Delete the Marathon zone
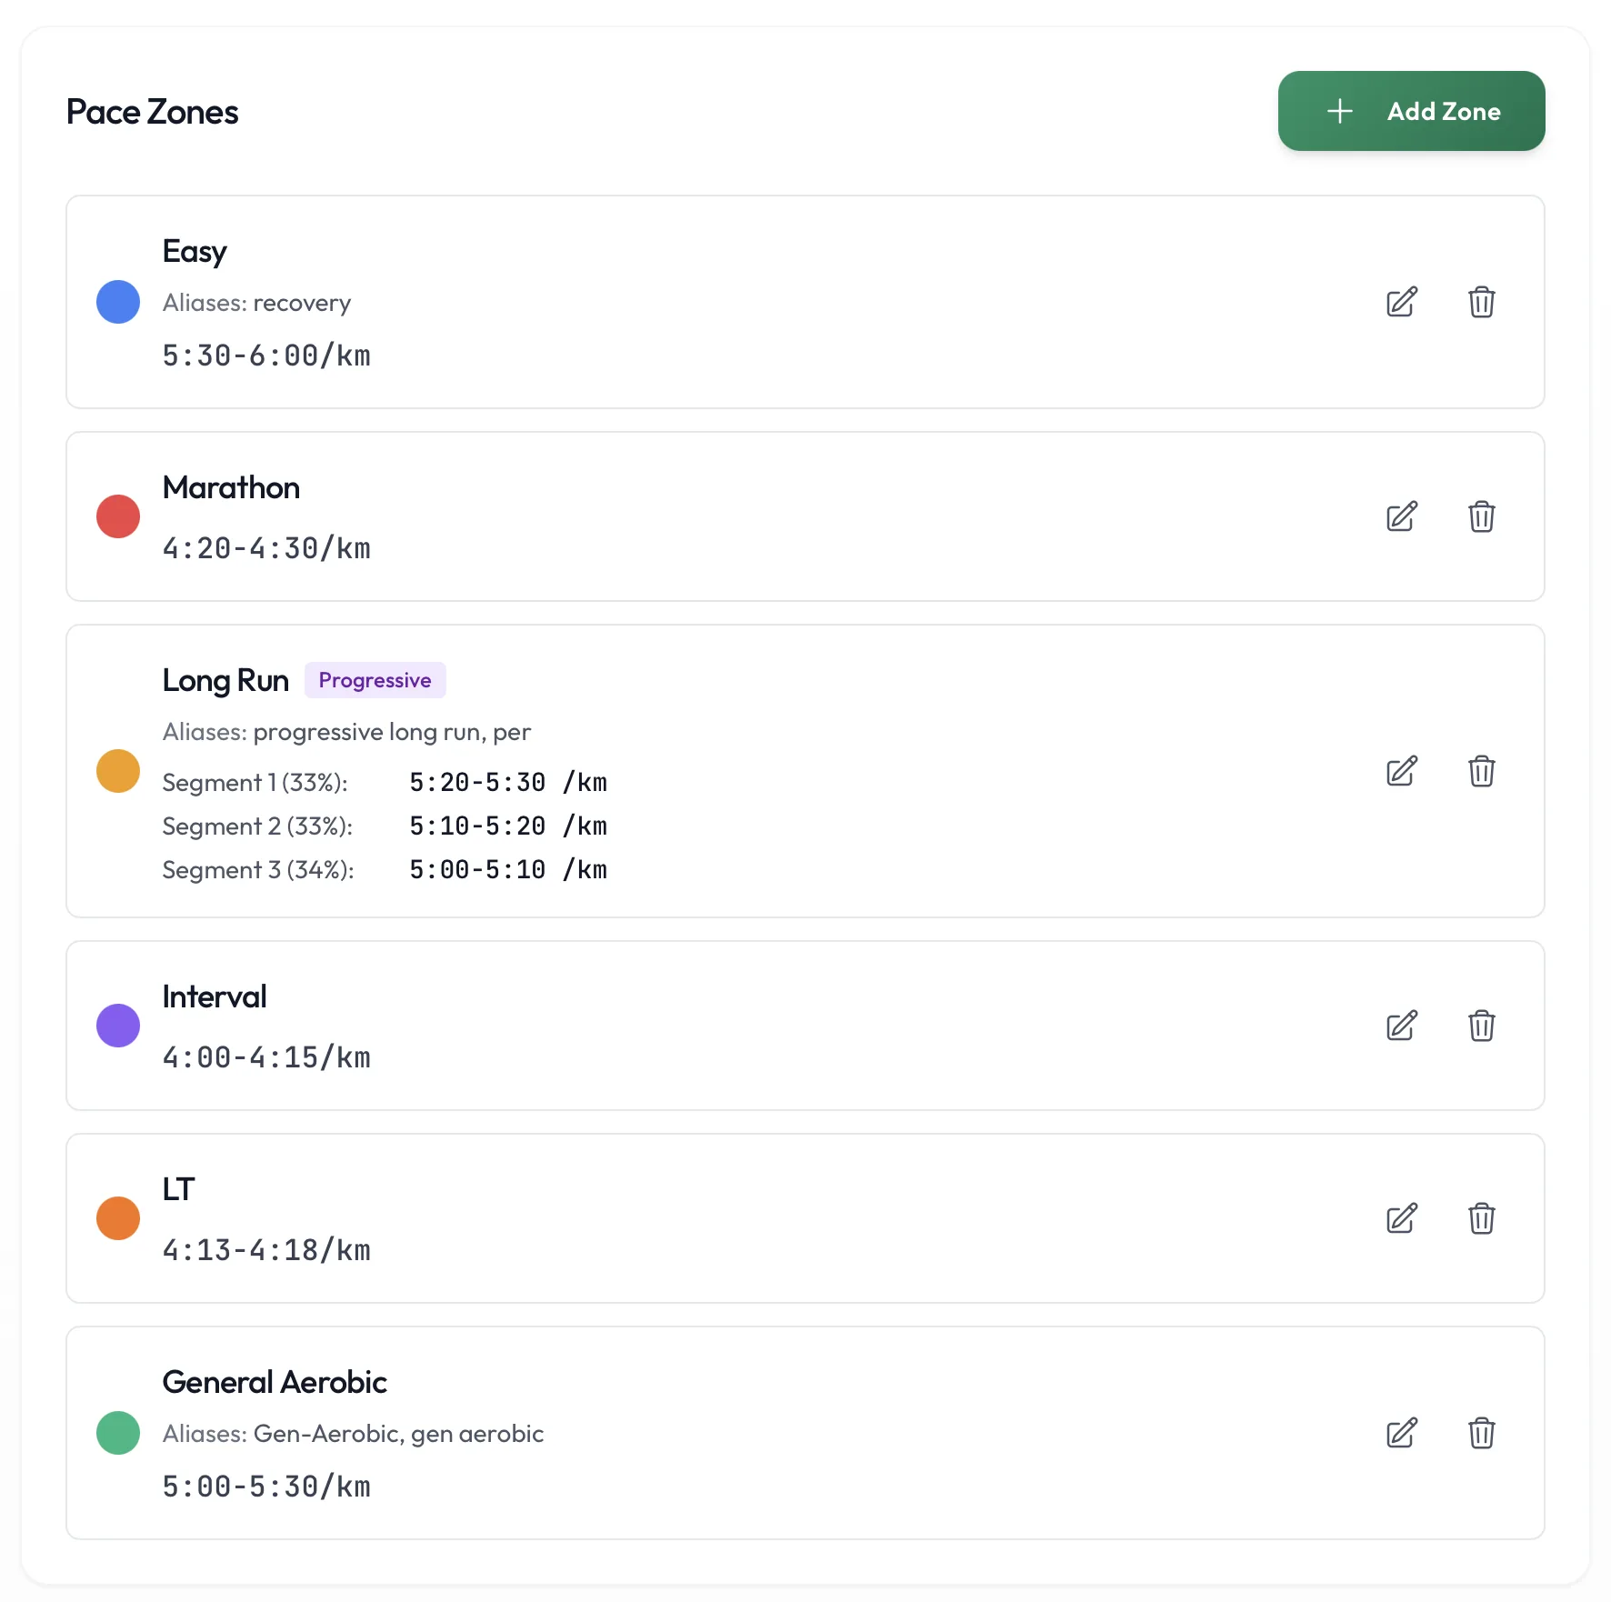 1481,516
